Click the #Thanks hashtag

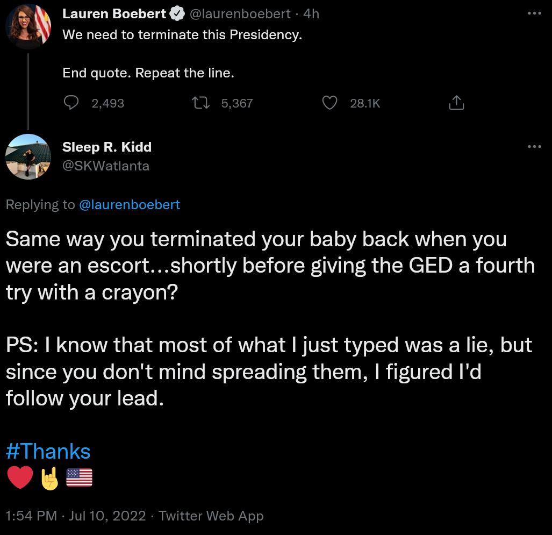48,451
